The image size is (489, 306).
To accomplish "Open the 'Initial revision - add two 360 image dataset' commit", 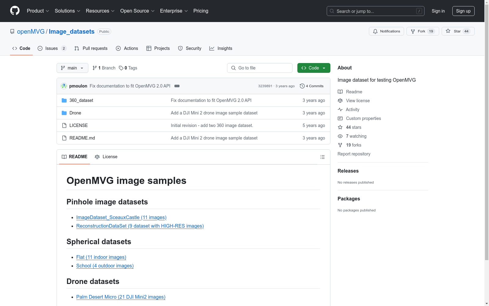I will click(x=212, y=125).
